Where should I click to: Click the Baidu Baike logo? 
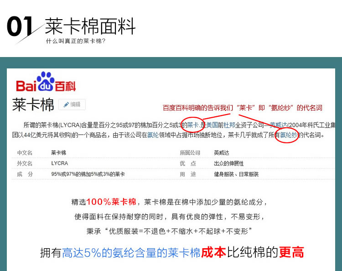click(46, 82)
